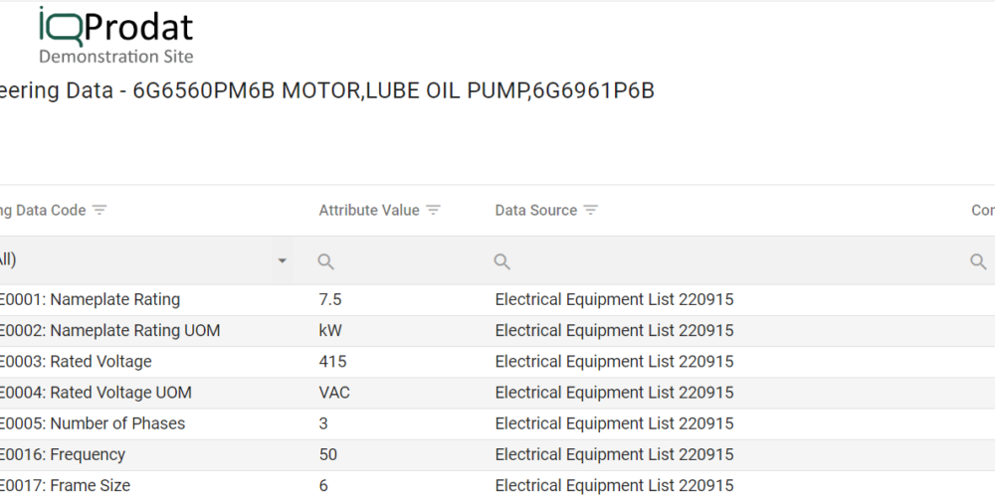The width and height of the screenshot is (995, 497).
Task: Sort by Data Code column header
Action: (43, 210)
